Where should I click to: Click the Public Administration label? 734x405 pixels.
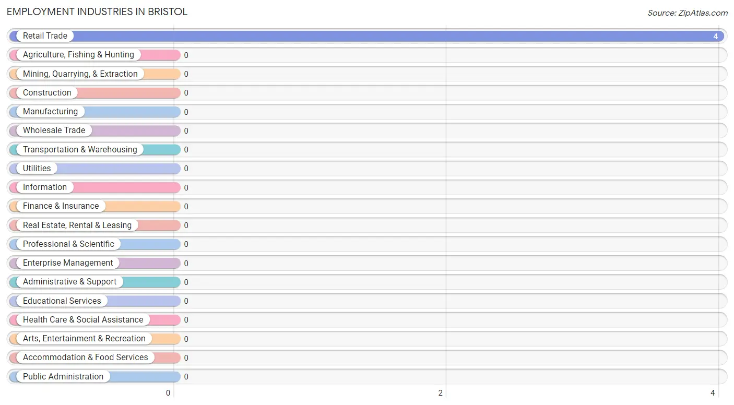pos(63,377)
